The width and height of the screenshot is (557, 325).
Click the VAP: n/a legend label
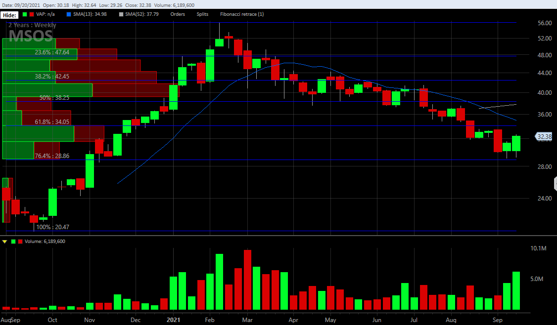click(x=46, y=14)
